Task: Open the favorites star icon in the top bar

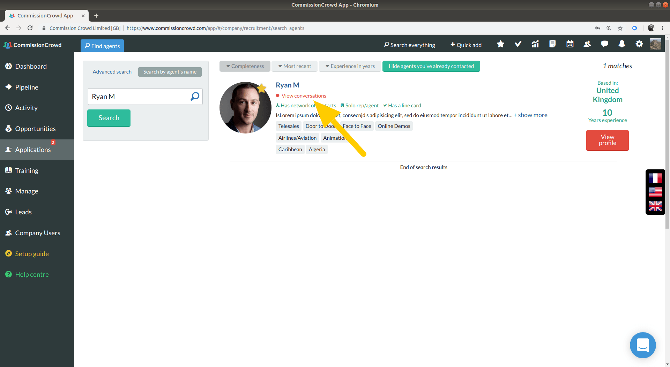Action: pyautogui.click(x=500, y=44)
